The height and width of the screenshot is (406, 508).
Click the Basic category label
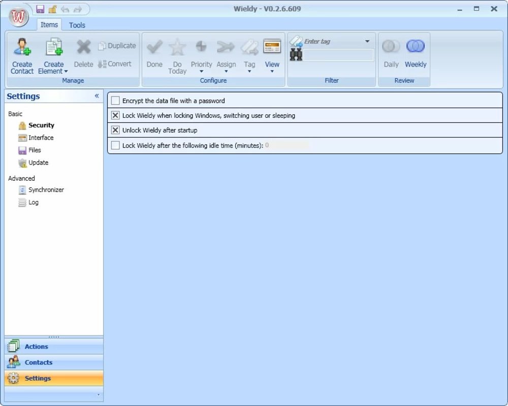[x=15, y=114]
